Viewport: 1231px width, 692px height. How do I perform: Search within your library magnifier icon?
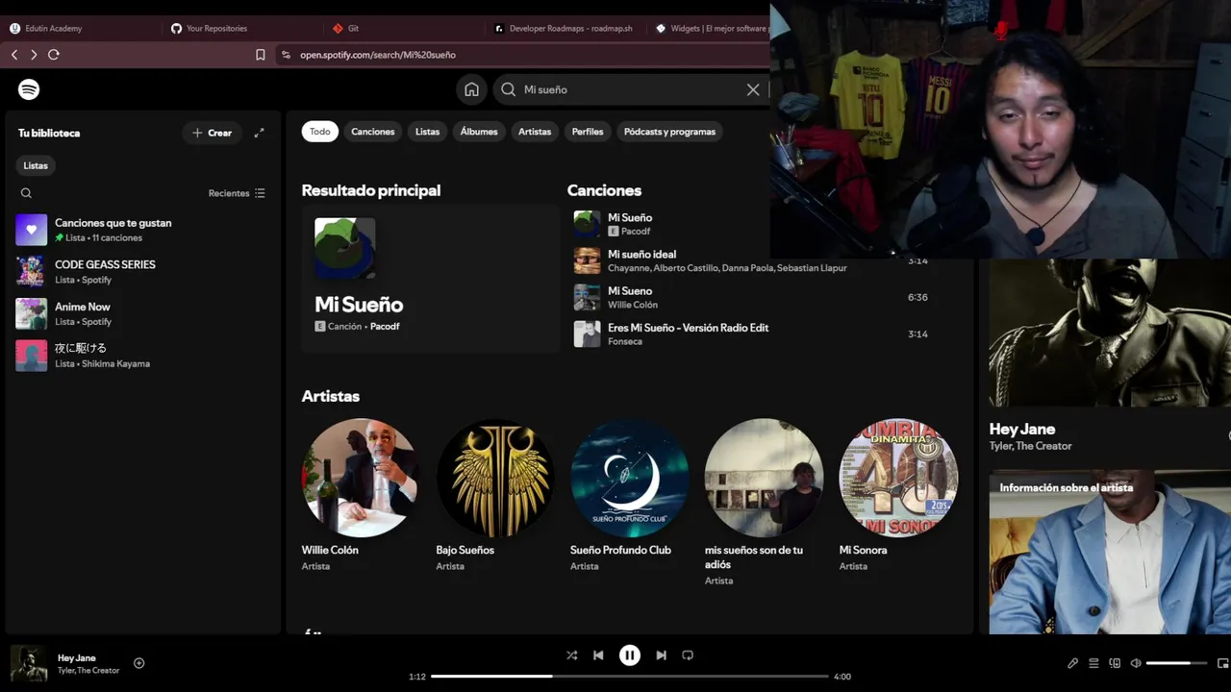click(x=26, y=193)
